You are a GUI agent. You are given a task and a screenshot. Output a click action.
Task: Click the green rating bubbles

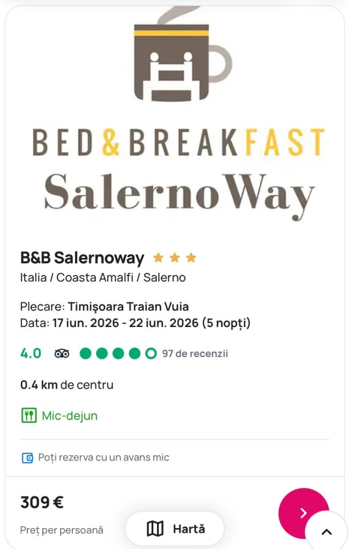pos(118,354)
